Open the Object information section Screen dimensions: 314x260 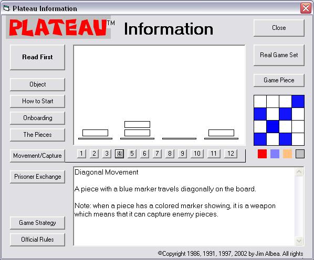click(x=37, y=84)
